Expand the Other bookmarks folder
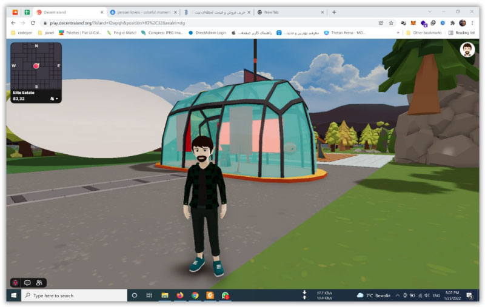Screen dimensions: 485x307 click(x=424, y=33)
